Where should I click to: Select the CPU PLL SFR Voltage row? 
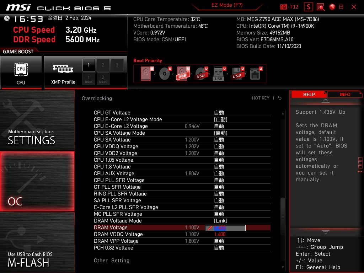(182, 180)
